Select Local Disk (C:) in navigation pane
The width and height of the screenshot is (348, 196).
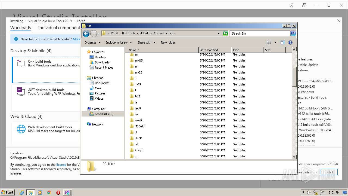pos(102,114)
